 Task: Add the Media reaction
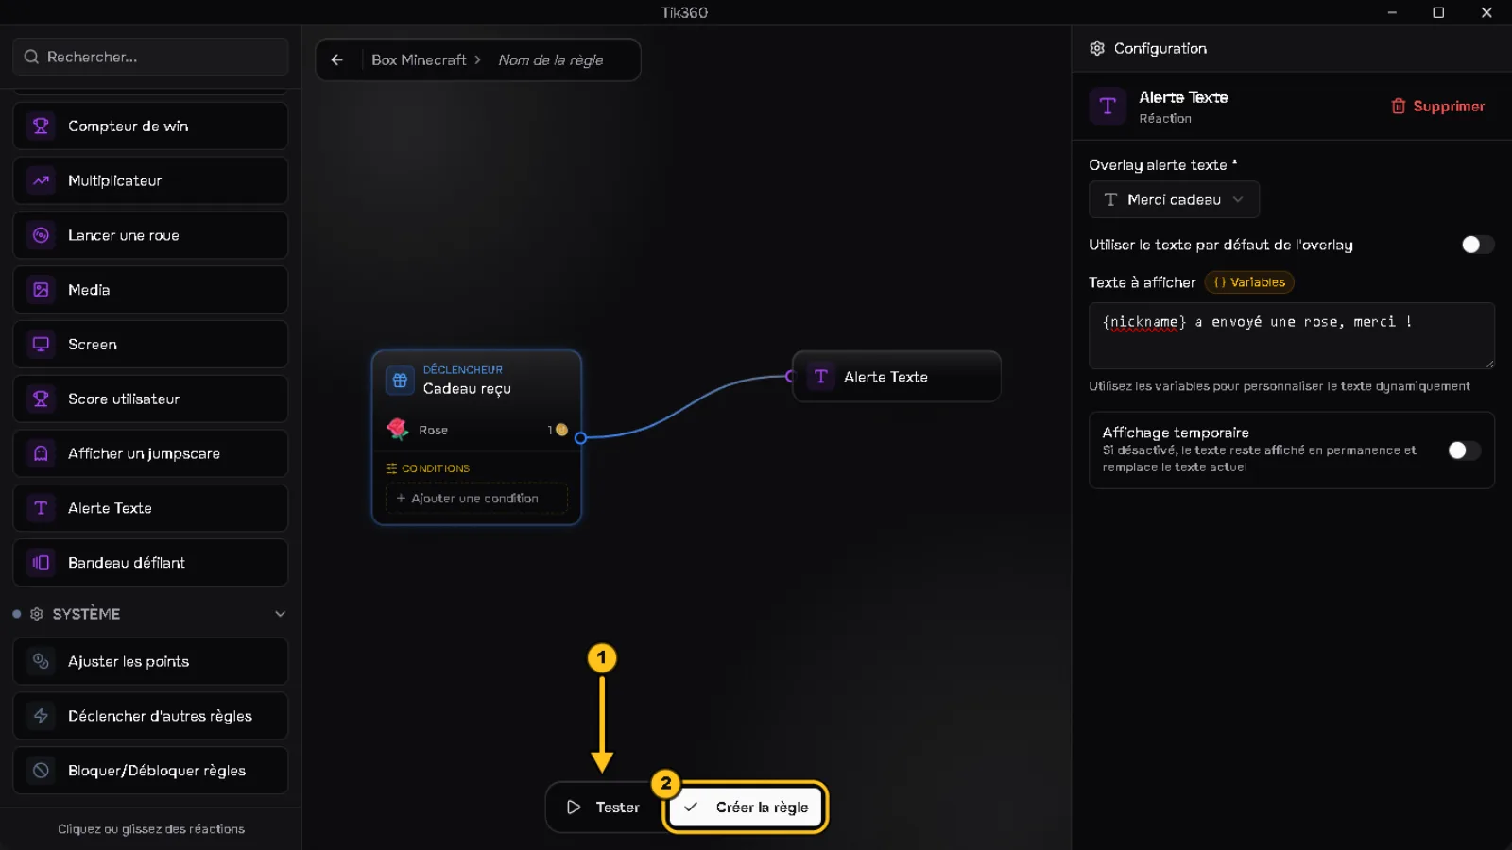[x=151, y=290]
